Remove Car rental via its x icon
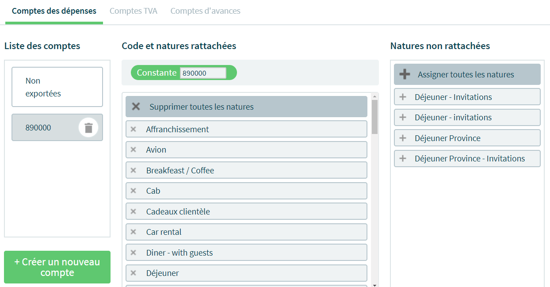Image resolution: width=550 pixels, height=287 pixels. (134, 232)
